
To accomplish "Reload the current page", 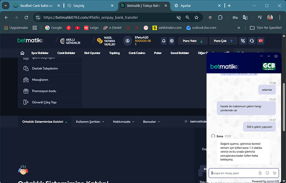I will (x=26, y=17).
